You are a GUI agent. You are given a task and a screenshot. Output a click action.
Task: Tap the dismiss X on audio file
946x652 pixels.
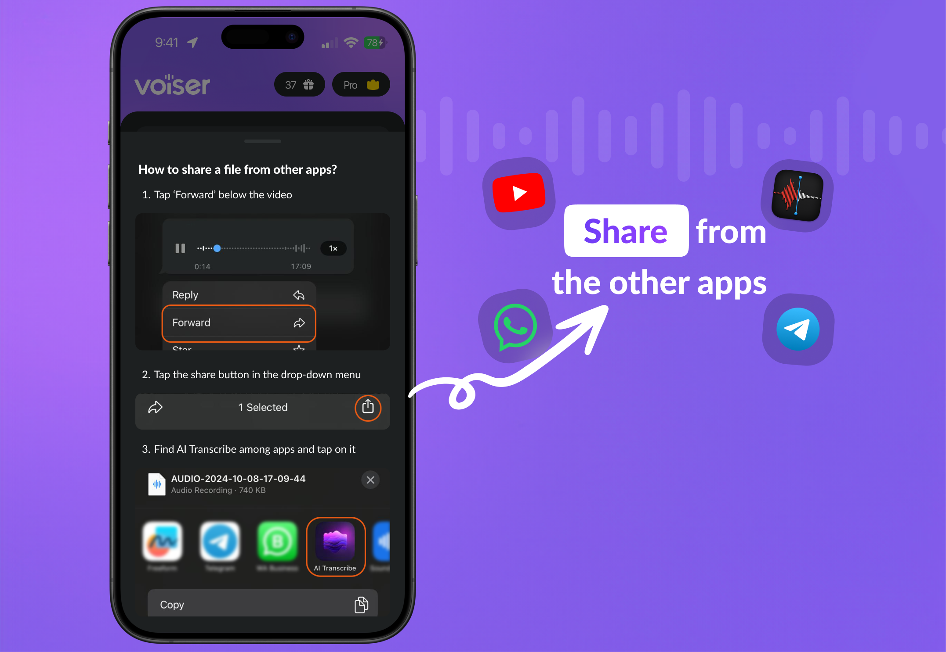[371, 480]
